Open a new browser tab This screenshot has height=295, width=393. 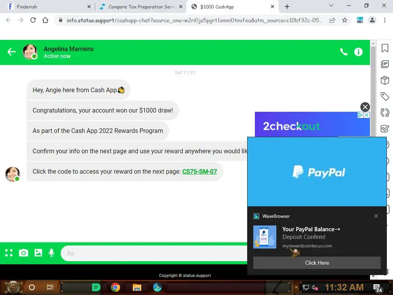click(287, 7)
